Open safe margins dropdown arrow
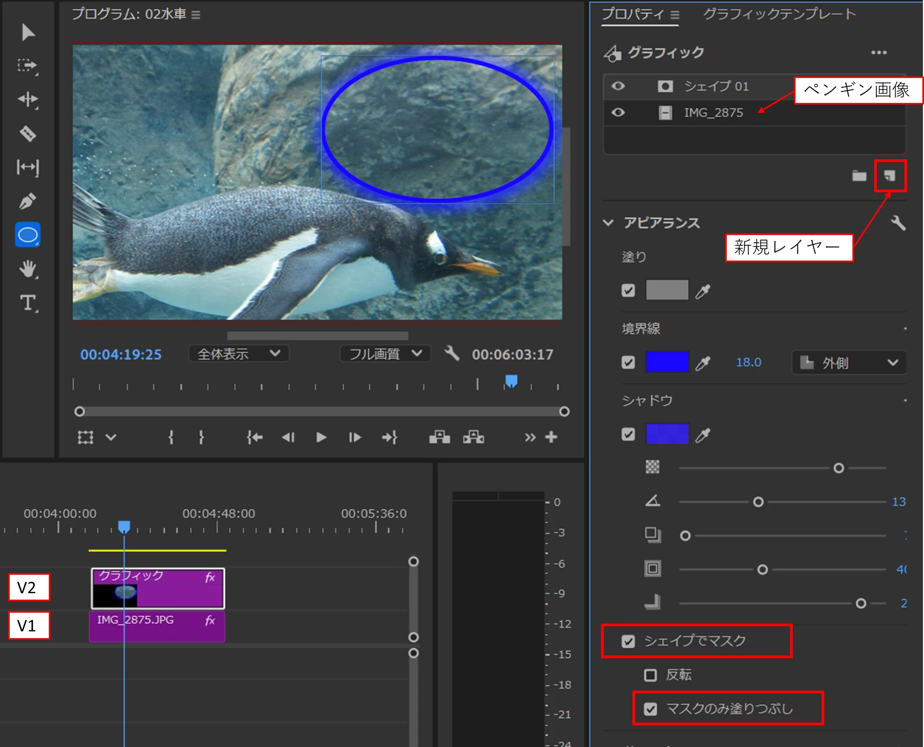The height and width of the screenshot is (747, 924). pos(111,437)
